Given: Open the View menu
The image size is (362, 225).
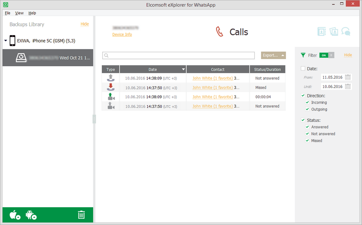Looking at the screenshot, I should 20,13.
